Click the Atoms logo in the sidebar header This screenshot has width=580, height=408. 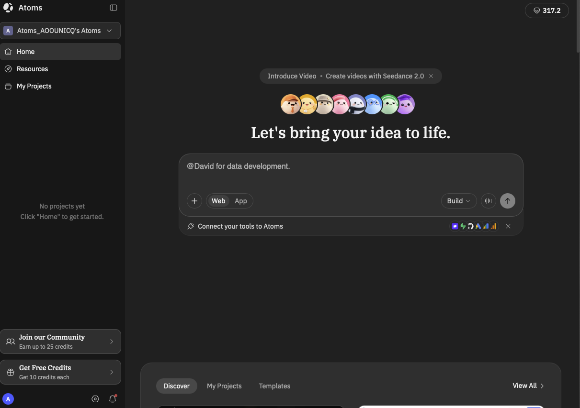tap(8, 8)
